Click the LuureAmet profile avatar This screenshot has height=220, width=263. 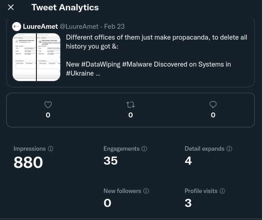[17, 27]
